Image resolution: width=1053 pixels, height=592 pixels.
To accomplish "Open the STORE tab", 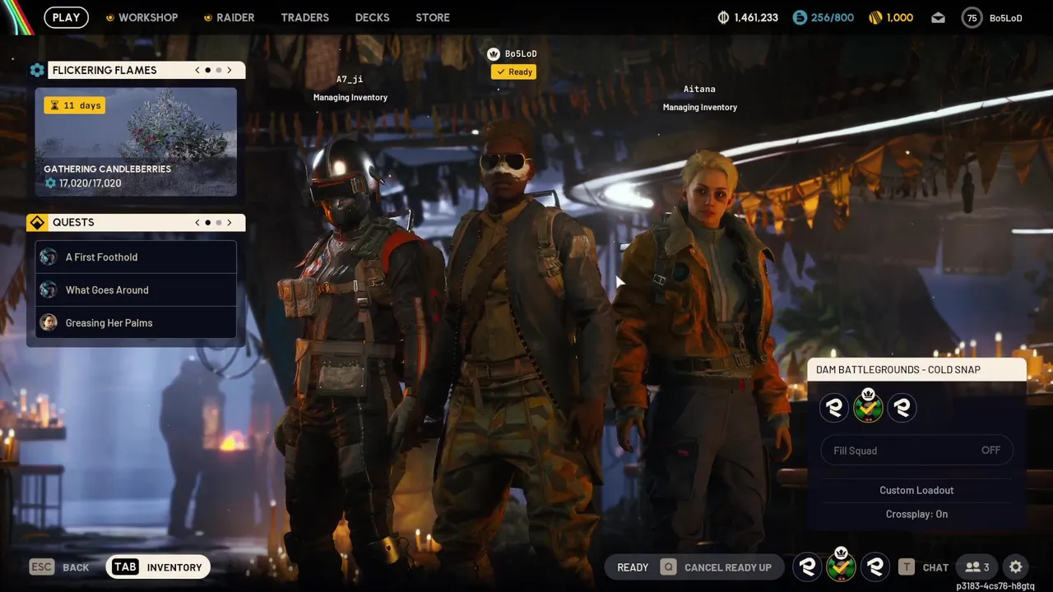I will (x=433, y=17).
